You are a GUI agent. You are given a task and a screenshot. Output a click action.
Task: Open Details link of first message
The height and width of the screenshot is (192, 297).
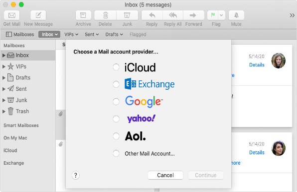(x=257, y=65)
